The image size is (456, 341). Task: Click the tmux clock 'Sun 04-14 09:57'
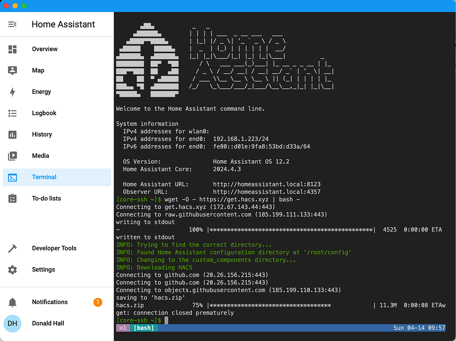[x=419, y=328]
